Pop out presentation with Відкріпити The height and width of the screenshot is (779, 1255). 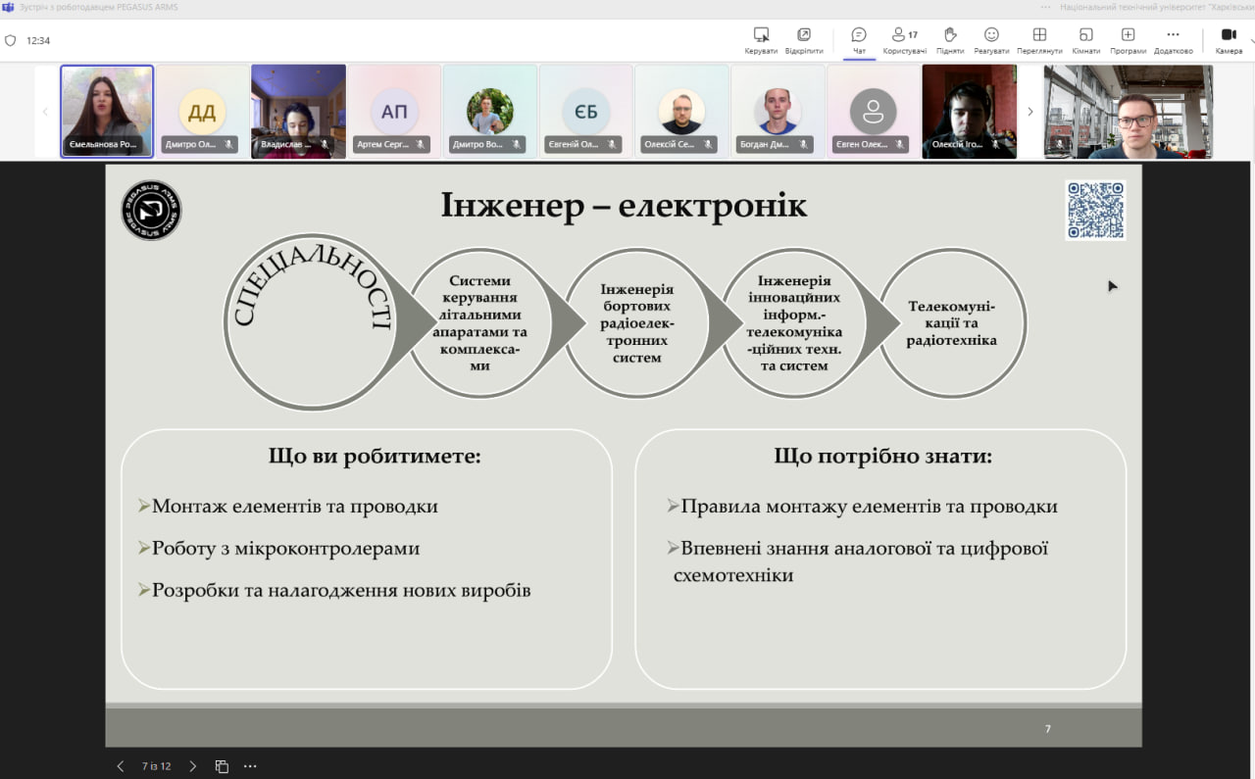point(804,39)
